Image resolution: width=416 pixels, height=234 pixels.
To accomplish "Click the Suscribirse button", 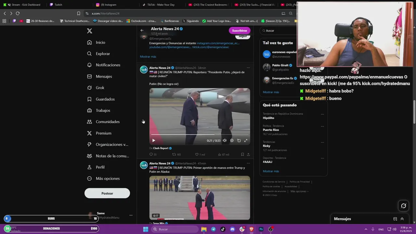I will [x=240, y=31].
